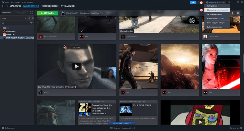Play the Star Wars stream video

(76, 67)
